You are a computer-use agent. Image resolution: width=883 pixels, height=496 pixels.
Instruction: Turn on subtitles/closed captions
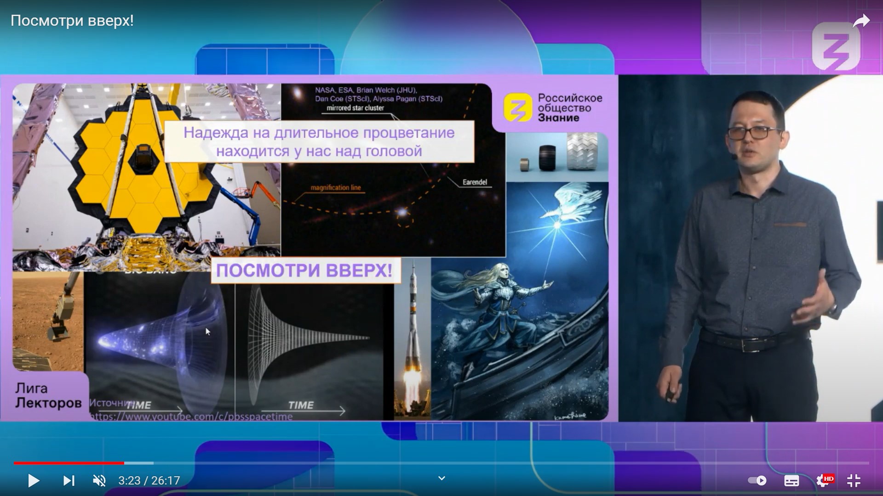click(791, 480)
